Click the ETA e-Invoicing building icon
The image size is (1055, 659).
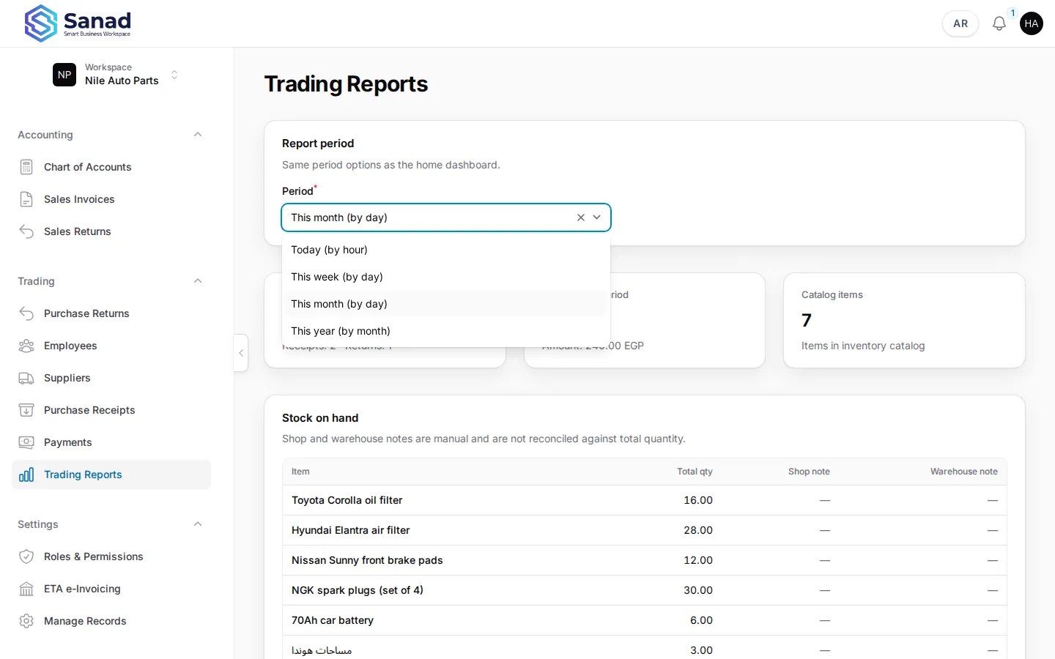coord(26,589)
